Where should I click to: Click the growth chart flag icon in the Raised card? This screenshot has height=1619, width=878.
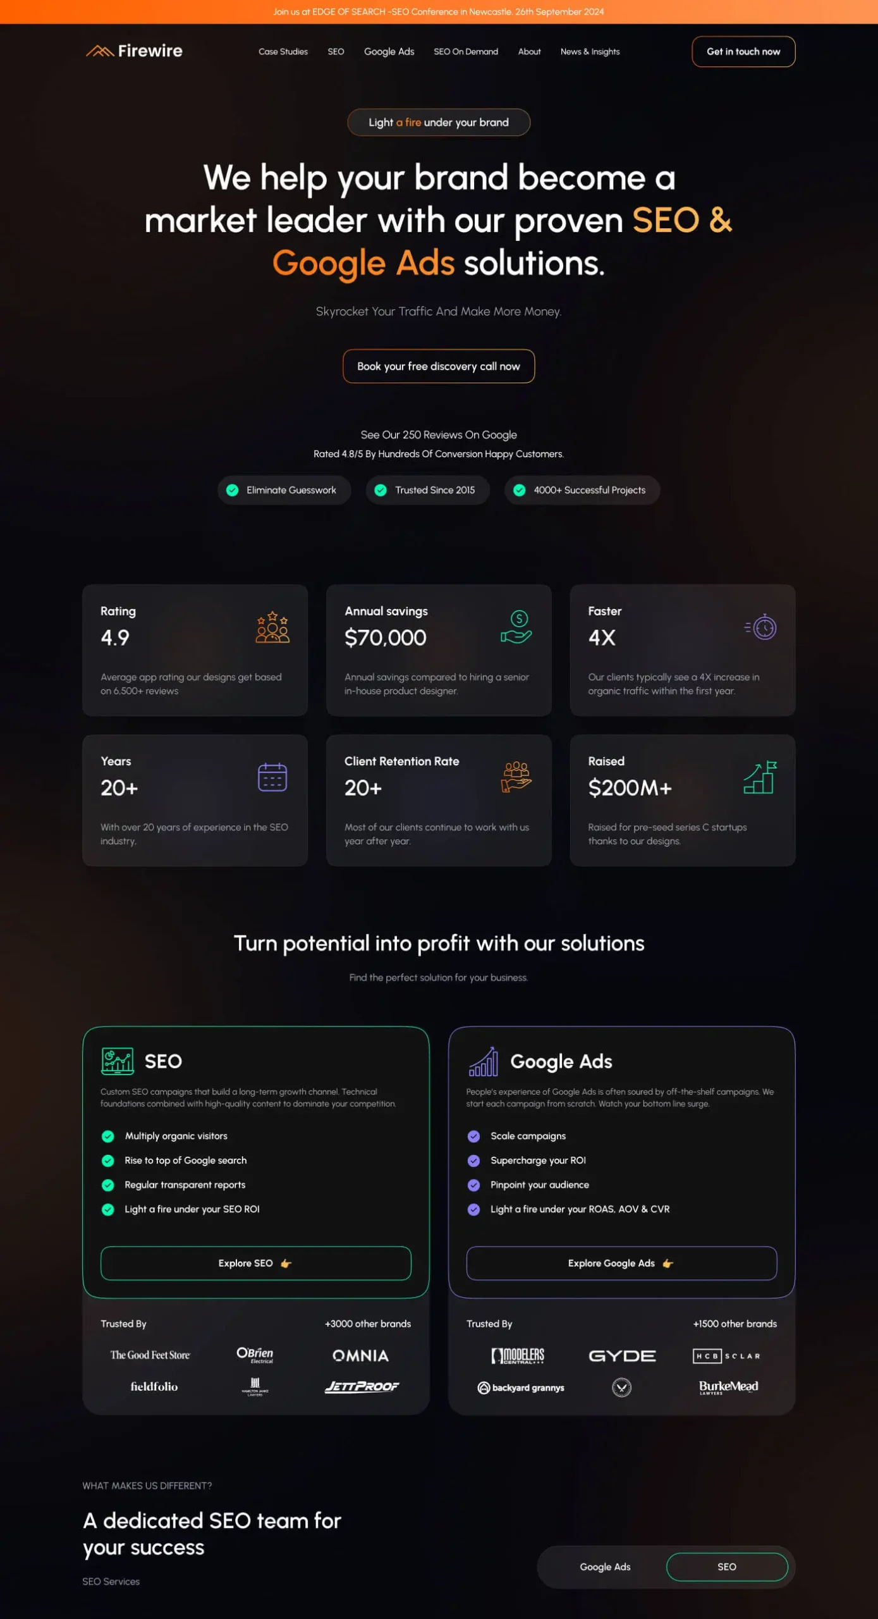pos(760,777)
